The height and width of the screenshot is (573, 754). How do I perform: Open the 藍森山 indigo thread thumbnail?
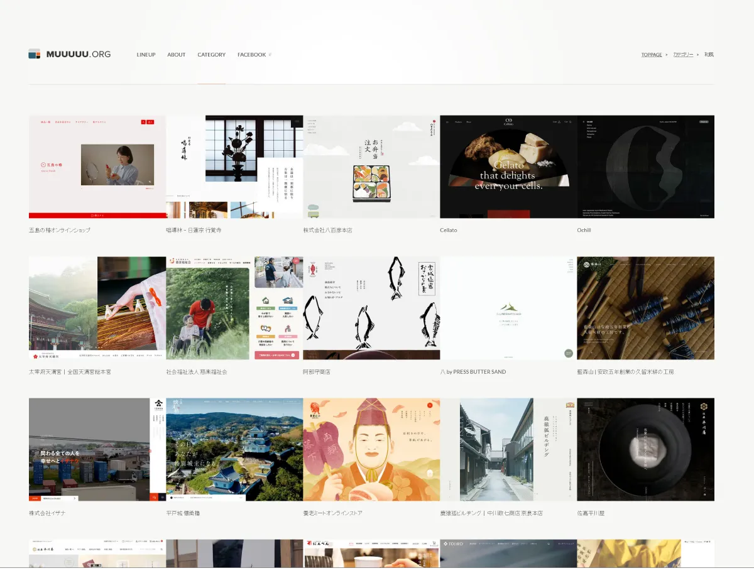click(645, 308)
